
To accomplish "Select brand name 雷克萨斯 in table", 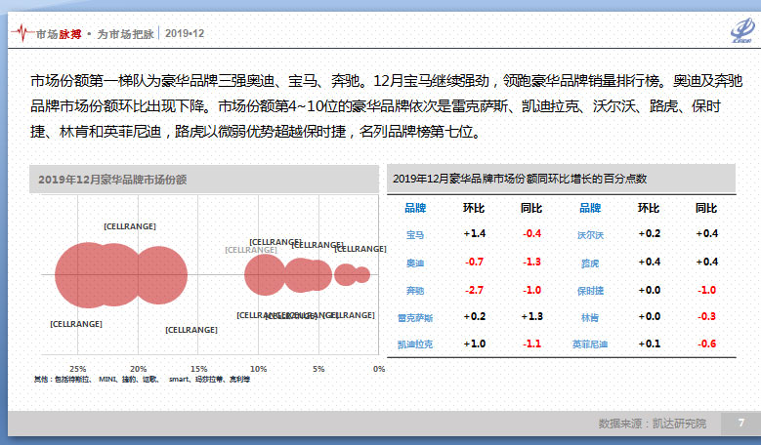I will pos(415,318).
